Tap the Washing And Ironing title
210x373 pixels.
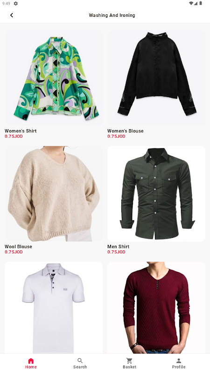coord(112,15)
